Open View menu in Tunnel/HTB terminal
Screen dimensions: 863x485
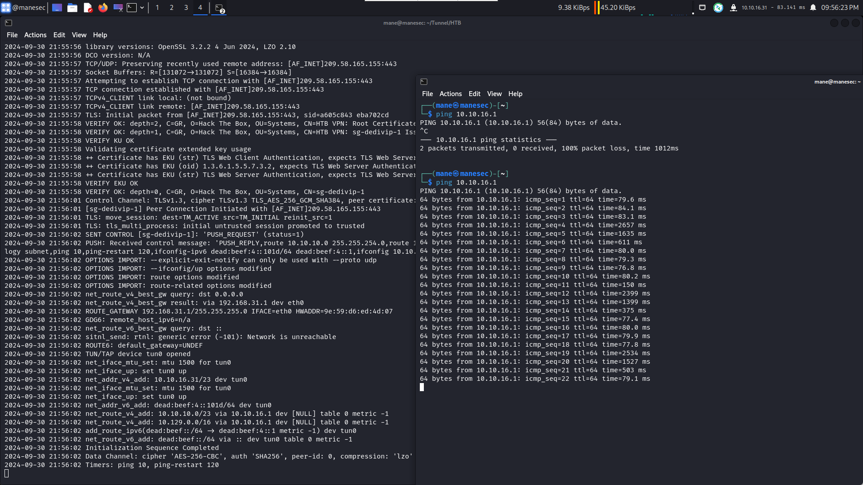(79, 35)
